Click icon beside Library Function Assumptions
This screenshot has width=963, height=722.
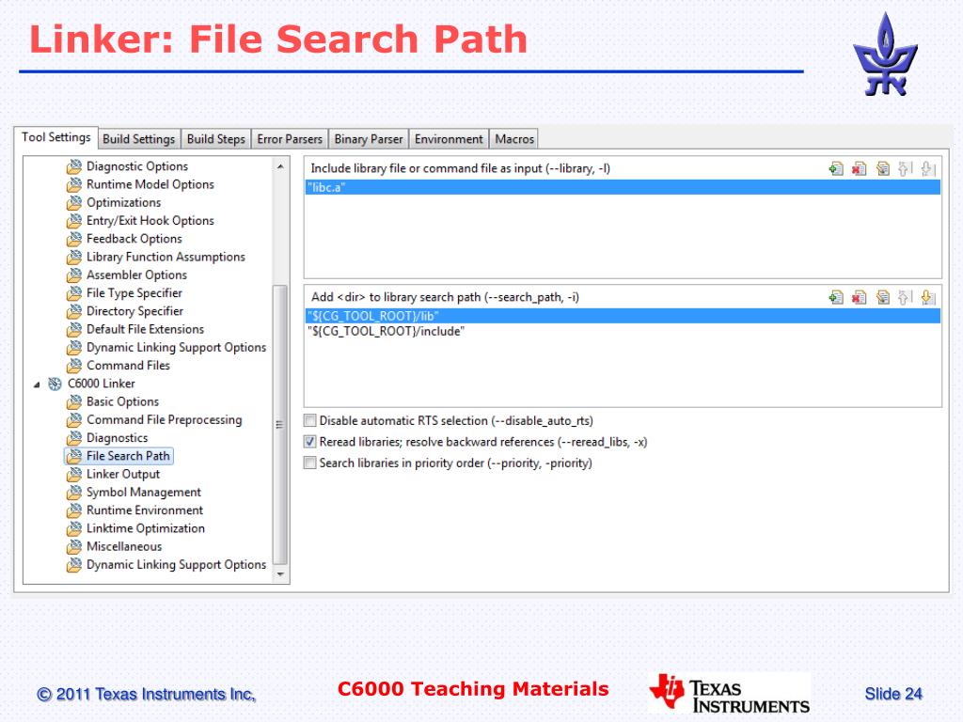coord(73,257)
